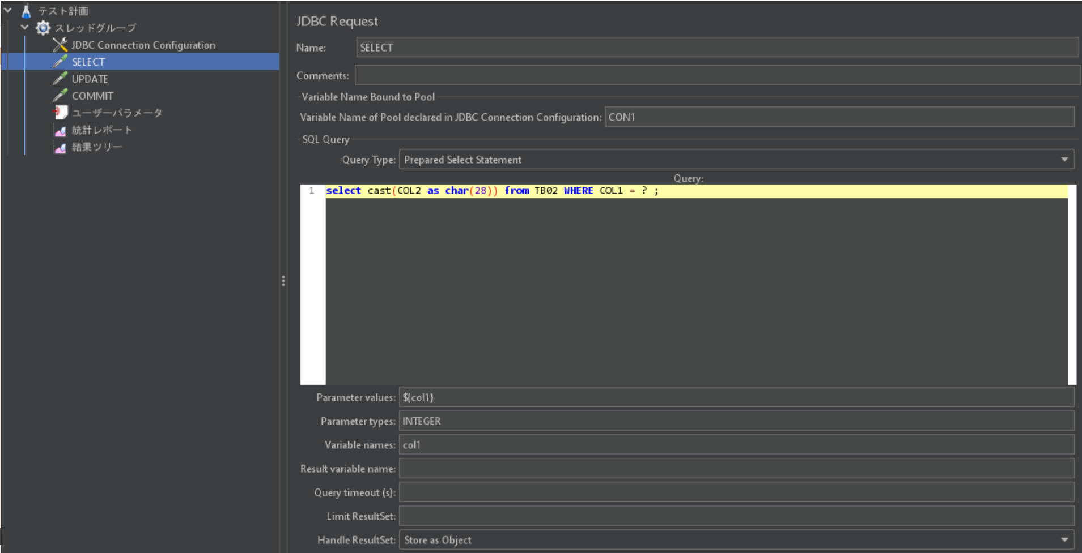The height and width of the screenshot is (553, 1082).
Task: Click the JDBC Request heading
Action: click(337, 22)
